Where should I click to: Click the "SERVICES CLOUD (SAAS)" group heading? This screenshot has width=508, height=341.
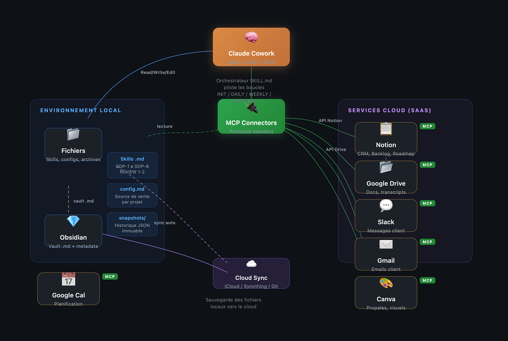point(390,110)
